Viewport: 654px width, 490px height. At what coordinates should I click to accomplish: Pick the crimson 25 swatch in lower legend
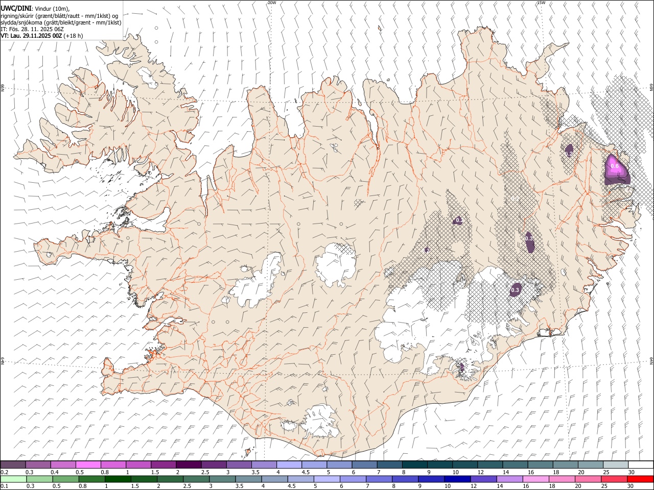[614, 479]
